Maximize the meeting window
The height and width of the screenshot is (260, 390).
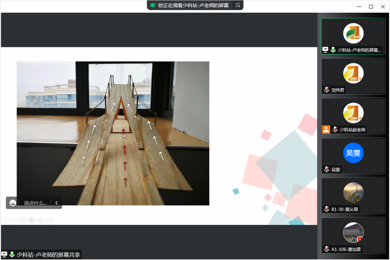(x=371, y=6)
